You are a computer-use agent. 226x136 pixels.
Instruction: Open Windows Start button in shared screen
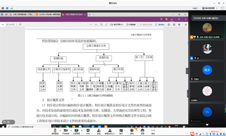coord(3,126)
